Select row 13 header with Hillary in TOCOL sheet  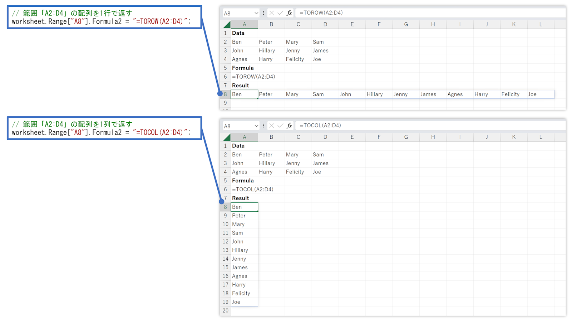pos(225,250)
